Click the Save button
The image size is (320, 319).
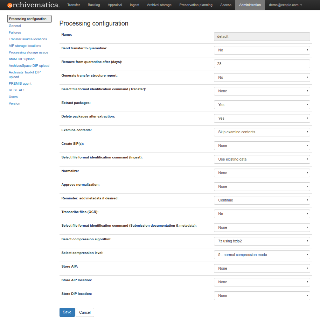[x=67, y=312]
